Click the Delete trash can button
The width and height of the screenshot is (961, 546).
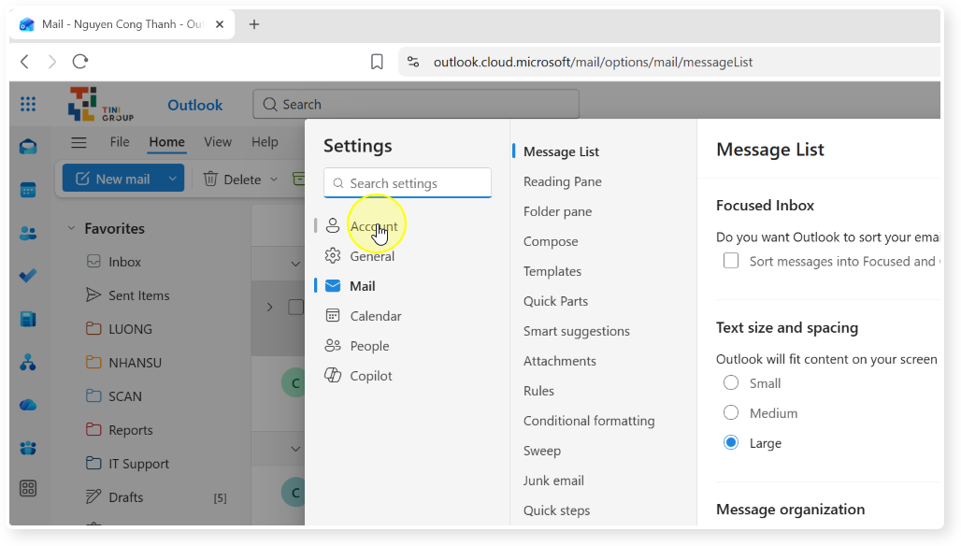(232, 180)
